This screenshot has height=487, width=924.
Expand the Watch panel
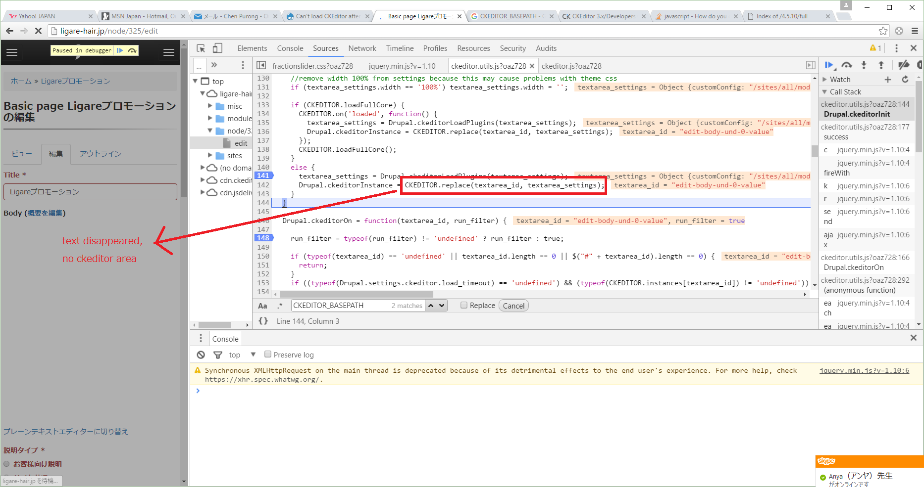point(825,79)
